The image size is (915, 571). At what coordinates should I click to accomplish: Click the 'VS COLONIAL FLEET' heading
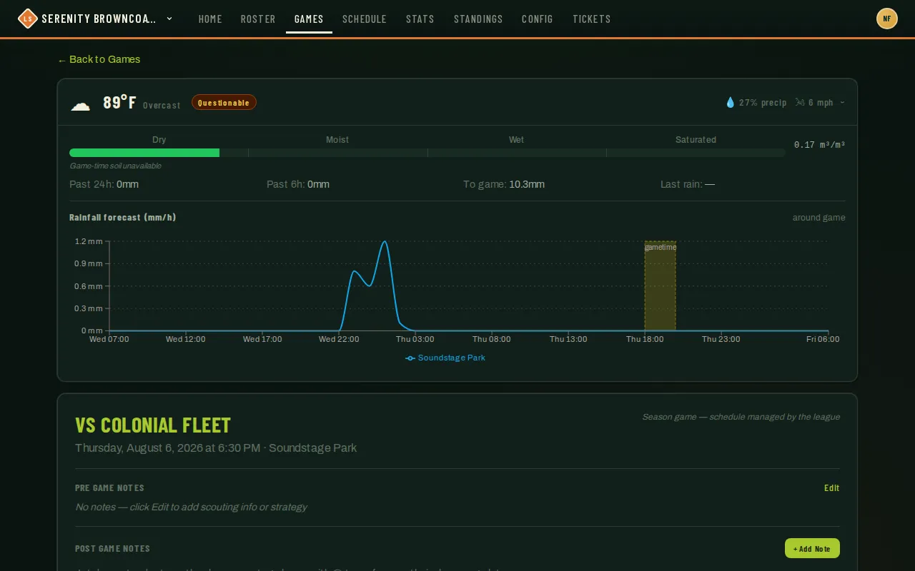153,425
